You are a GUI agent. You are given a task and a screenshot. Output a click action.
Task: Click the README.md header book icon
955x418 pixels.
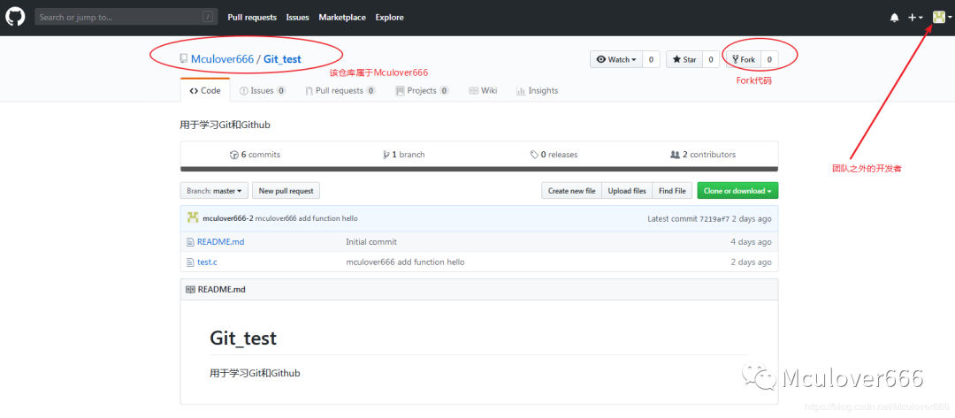pyautogui.click(x=190, y=289)
